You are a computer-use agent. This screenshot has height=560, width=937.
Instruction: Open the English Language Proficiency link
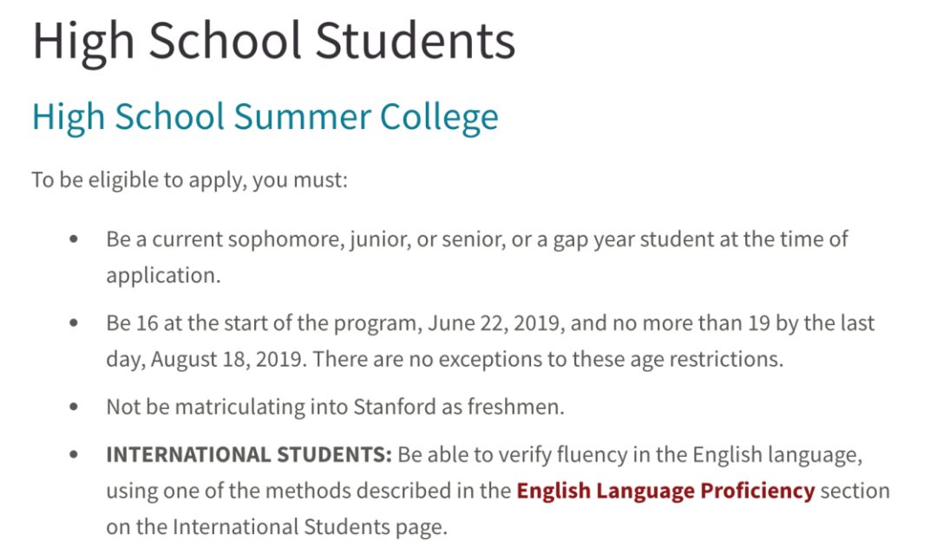pyautogui.click(x=665, y=491)
